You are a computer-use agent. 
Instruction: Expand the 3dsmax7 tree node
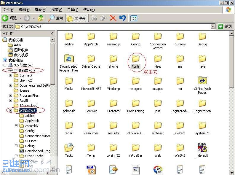click(x=10, y=75)
